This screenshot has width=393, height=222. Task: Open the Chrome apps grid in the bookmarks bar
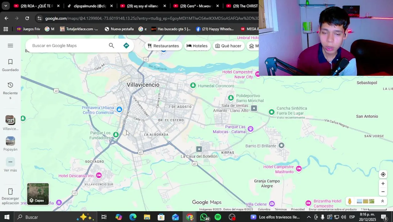6,29
